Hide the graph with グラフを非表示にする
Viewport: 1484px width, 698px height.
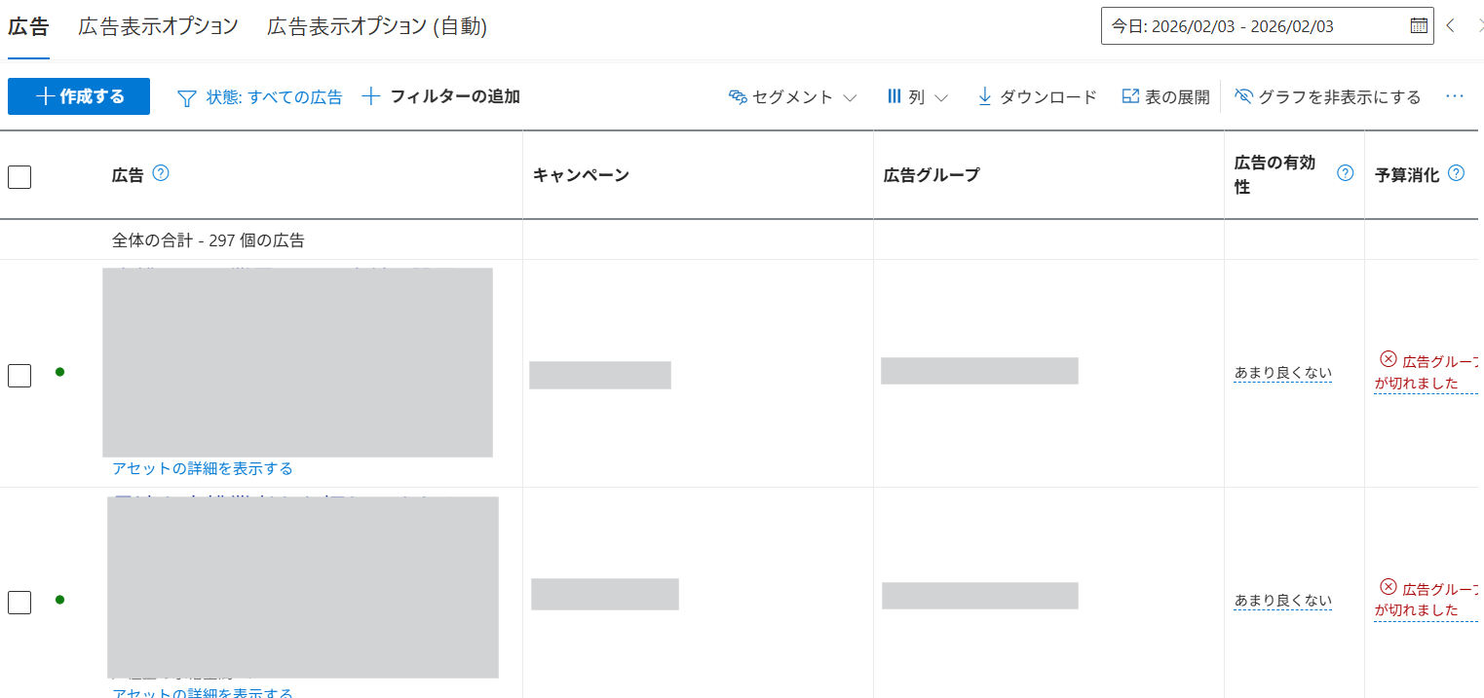[x=1327, y=96]
